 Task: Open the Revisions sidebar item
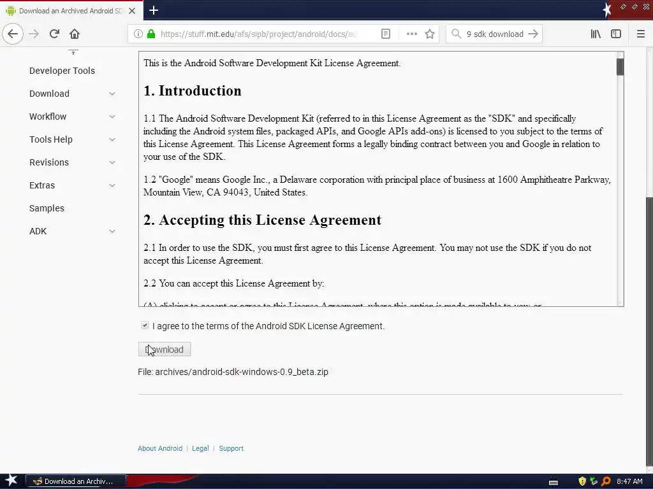pos(49,162)
